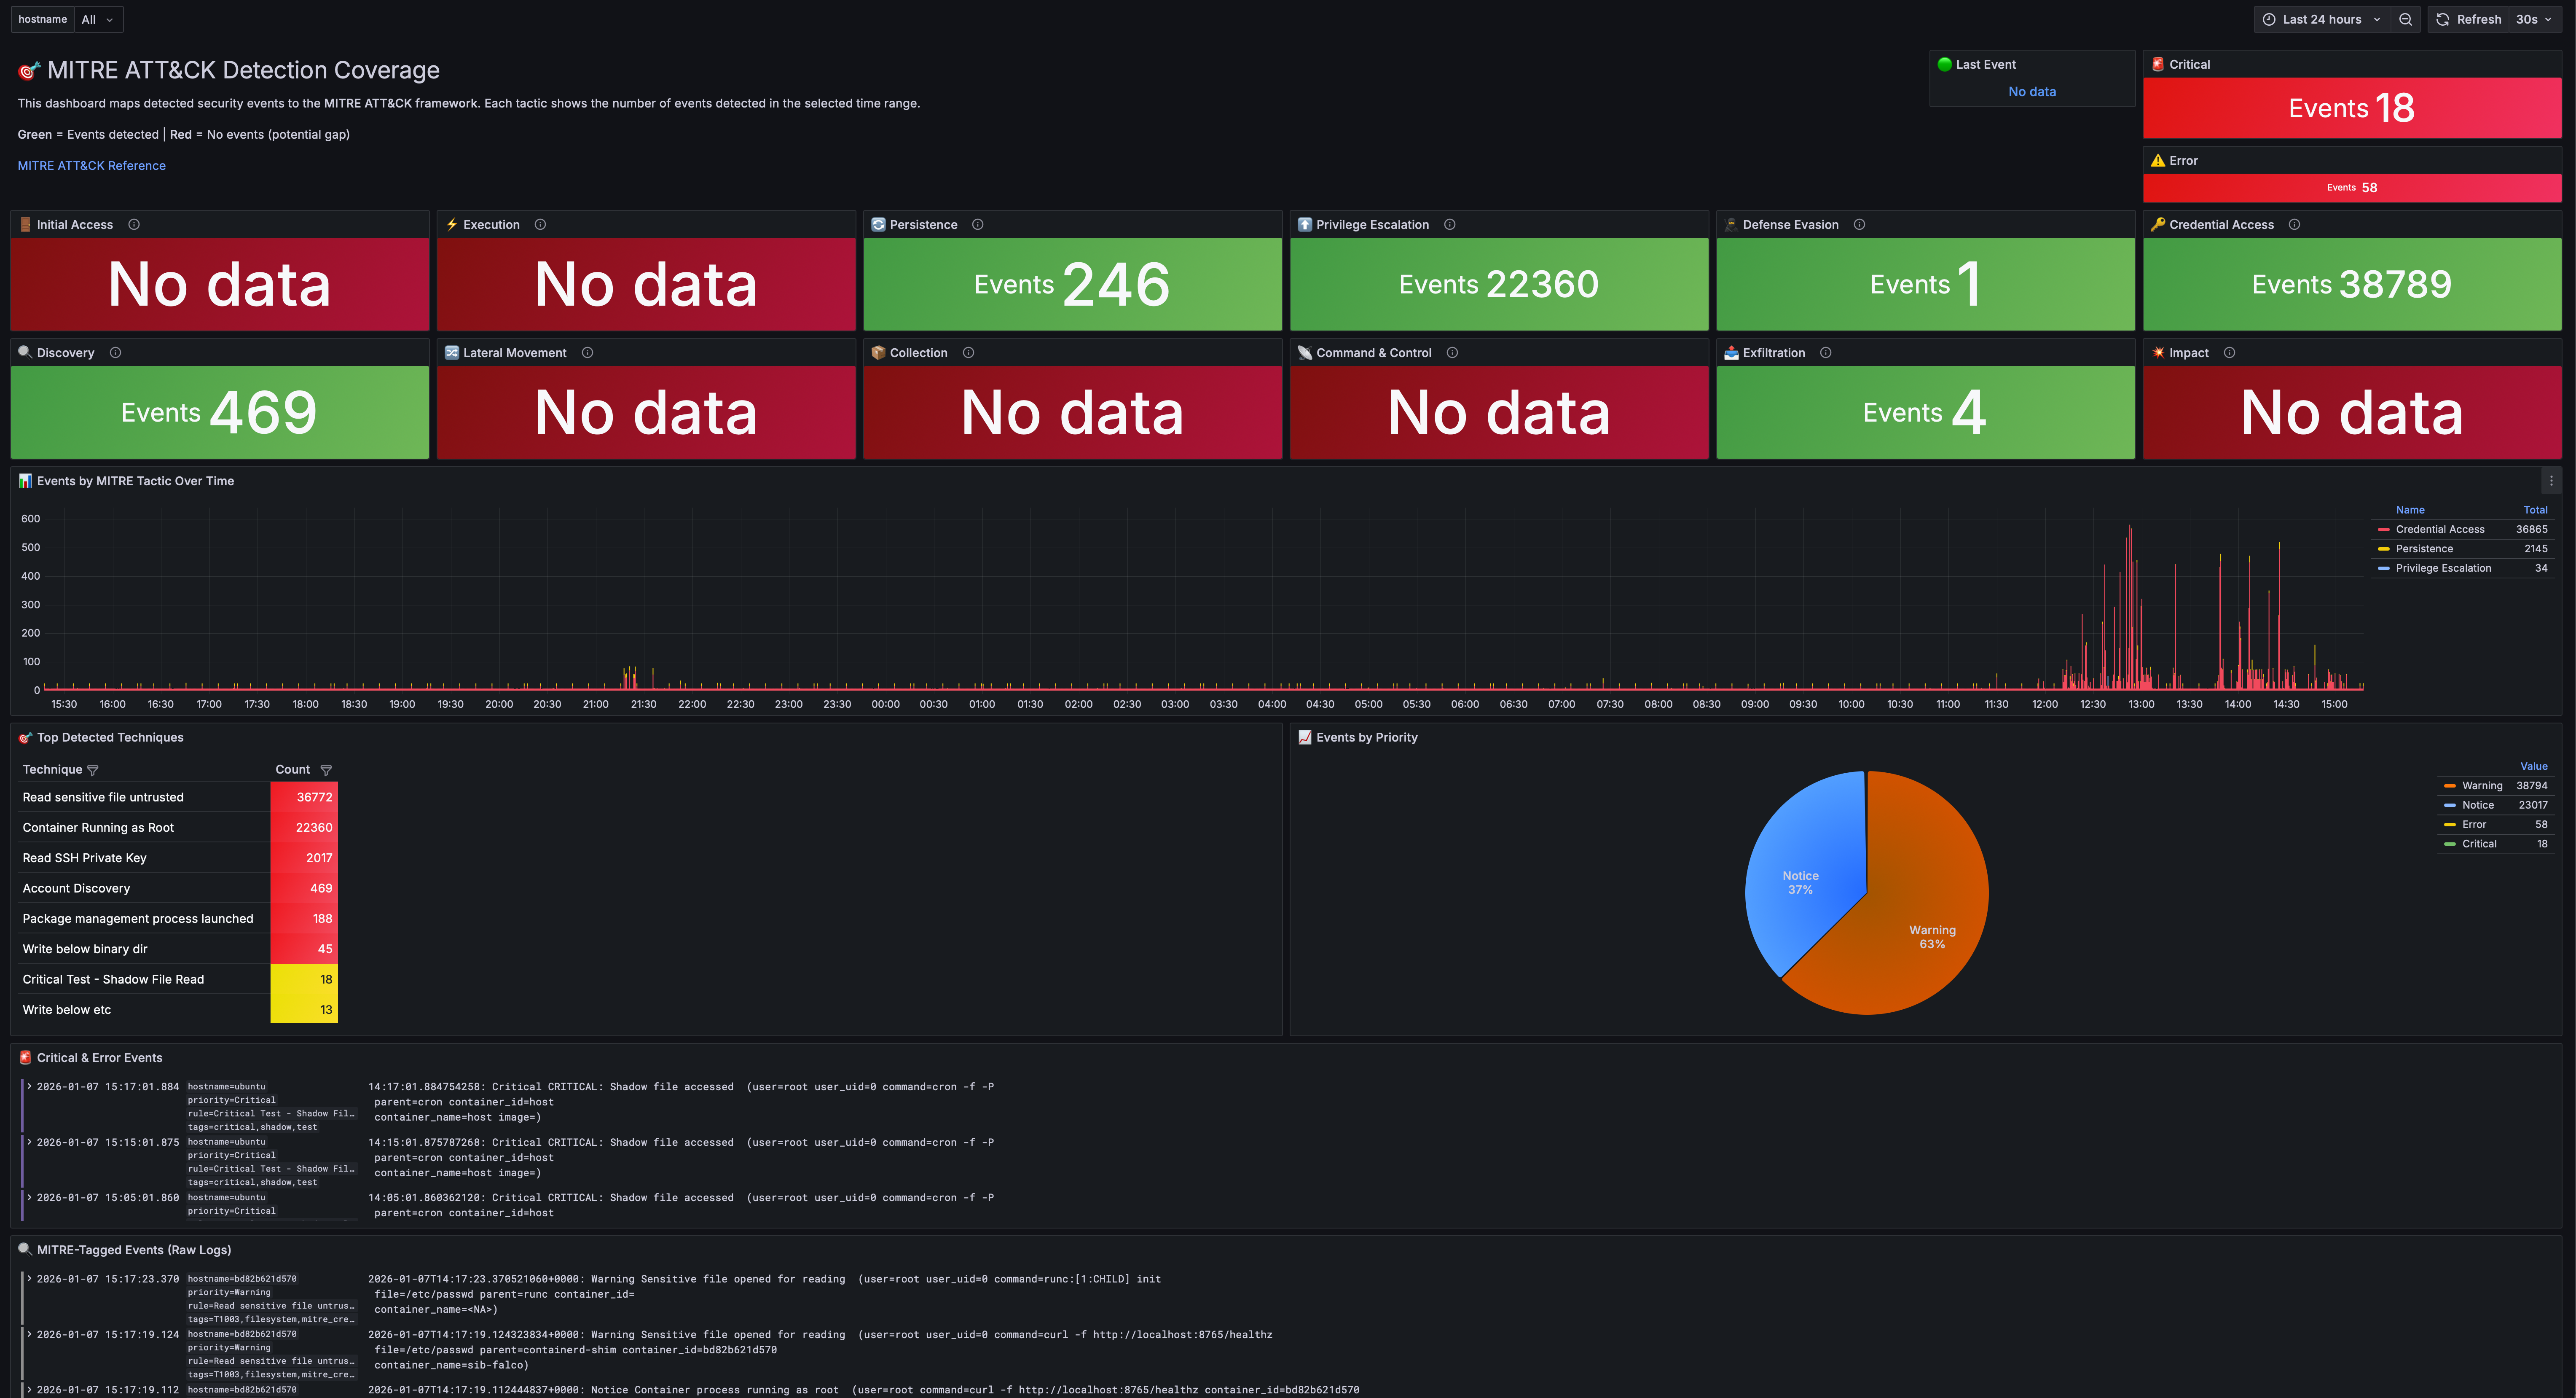This screenshot has height=1398, width=2576.
Task: Click the zoom-out magnifier icon in top bar
Action: click(2406, 19)
